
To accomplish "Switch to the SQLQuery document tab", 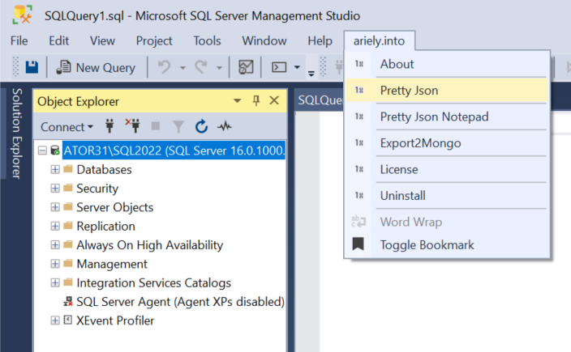I will [x=320, y=100].
